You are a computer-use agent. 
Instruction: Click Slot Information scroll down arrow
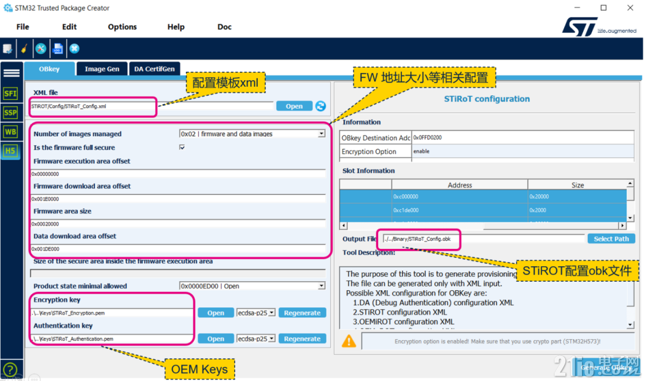(x=630, y=218)
